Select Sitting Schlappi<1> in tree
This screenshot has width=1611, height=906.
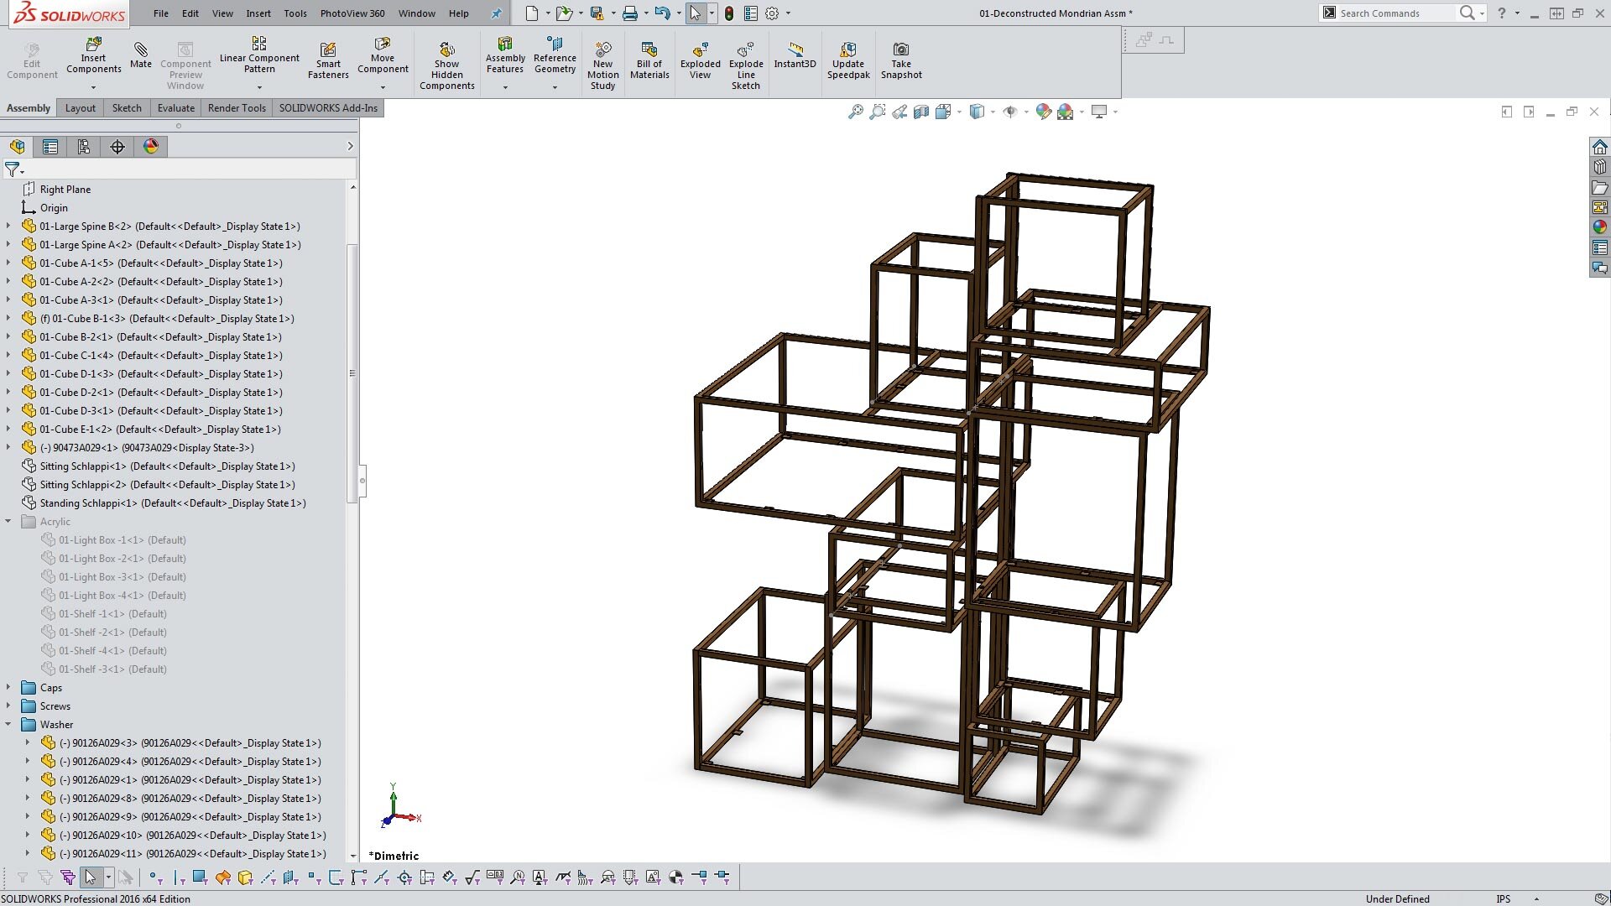pyautogui.click(x=167, y=466)
